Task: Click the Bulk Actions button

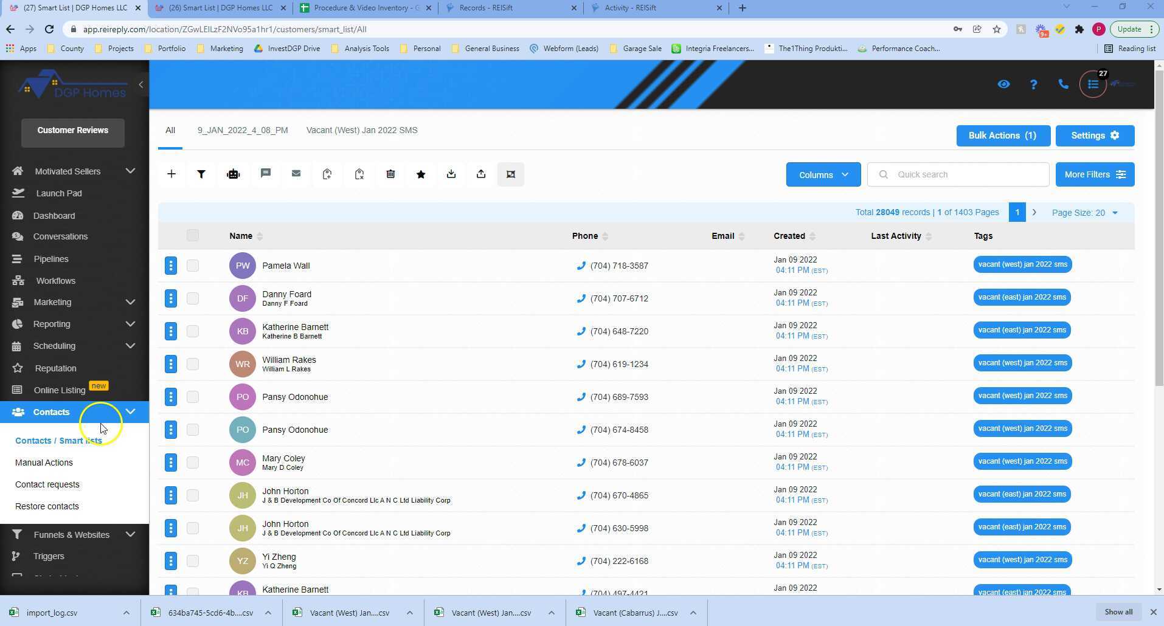Action: [1002, 136]
